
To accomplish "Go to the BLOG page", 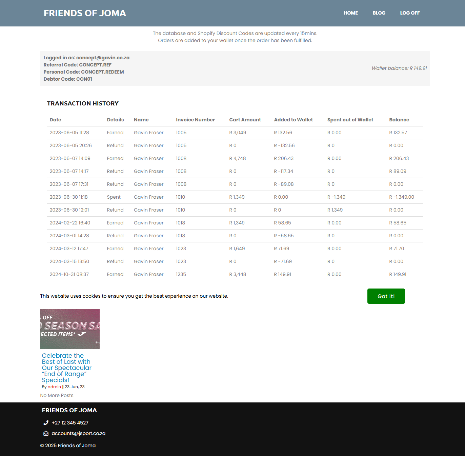I will 379,13.
